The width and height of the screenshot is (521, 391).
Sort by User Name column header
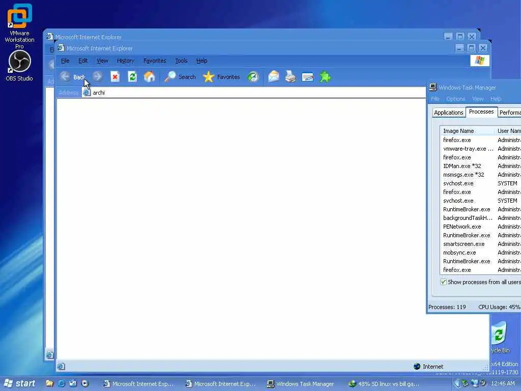click(x=508, y=131)
